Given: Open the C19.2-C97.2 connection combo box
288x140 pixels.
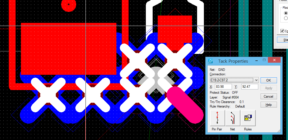Looking at the screenshot, I should (x=232, y=80).
